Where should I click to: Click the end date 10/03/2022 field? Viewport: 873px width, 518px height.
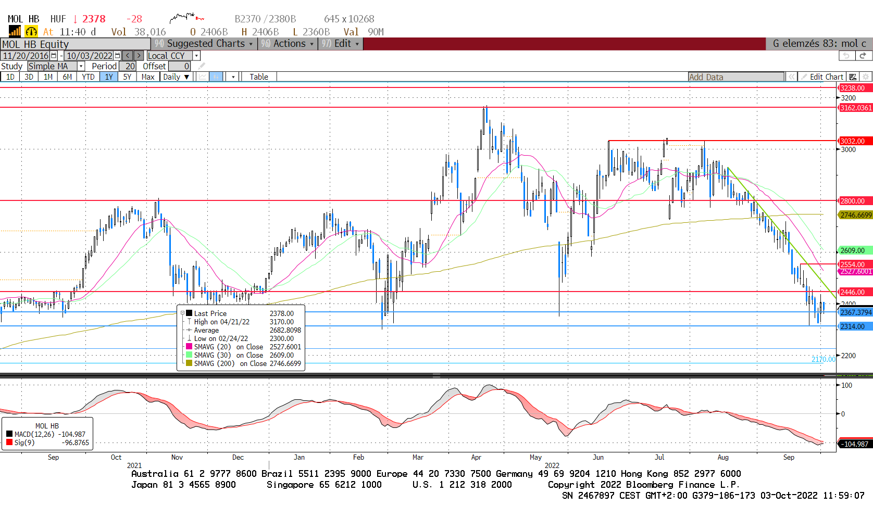(x=89, y=56)
